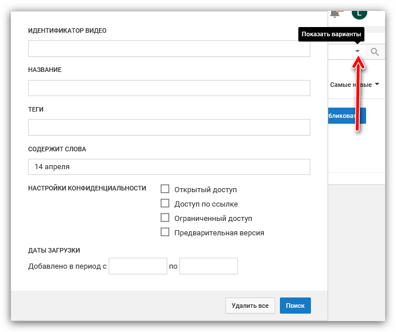396x332 pixels.
Task: Click the Теги label
Action: tap(36, 109)
